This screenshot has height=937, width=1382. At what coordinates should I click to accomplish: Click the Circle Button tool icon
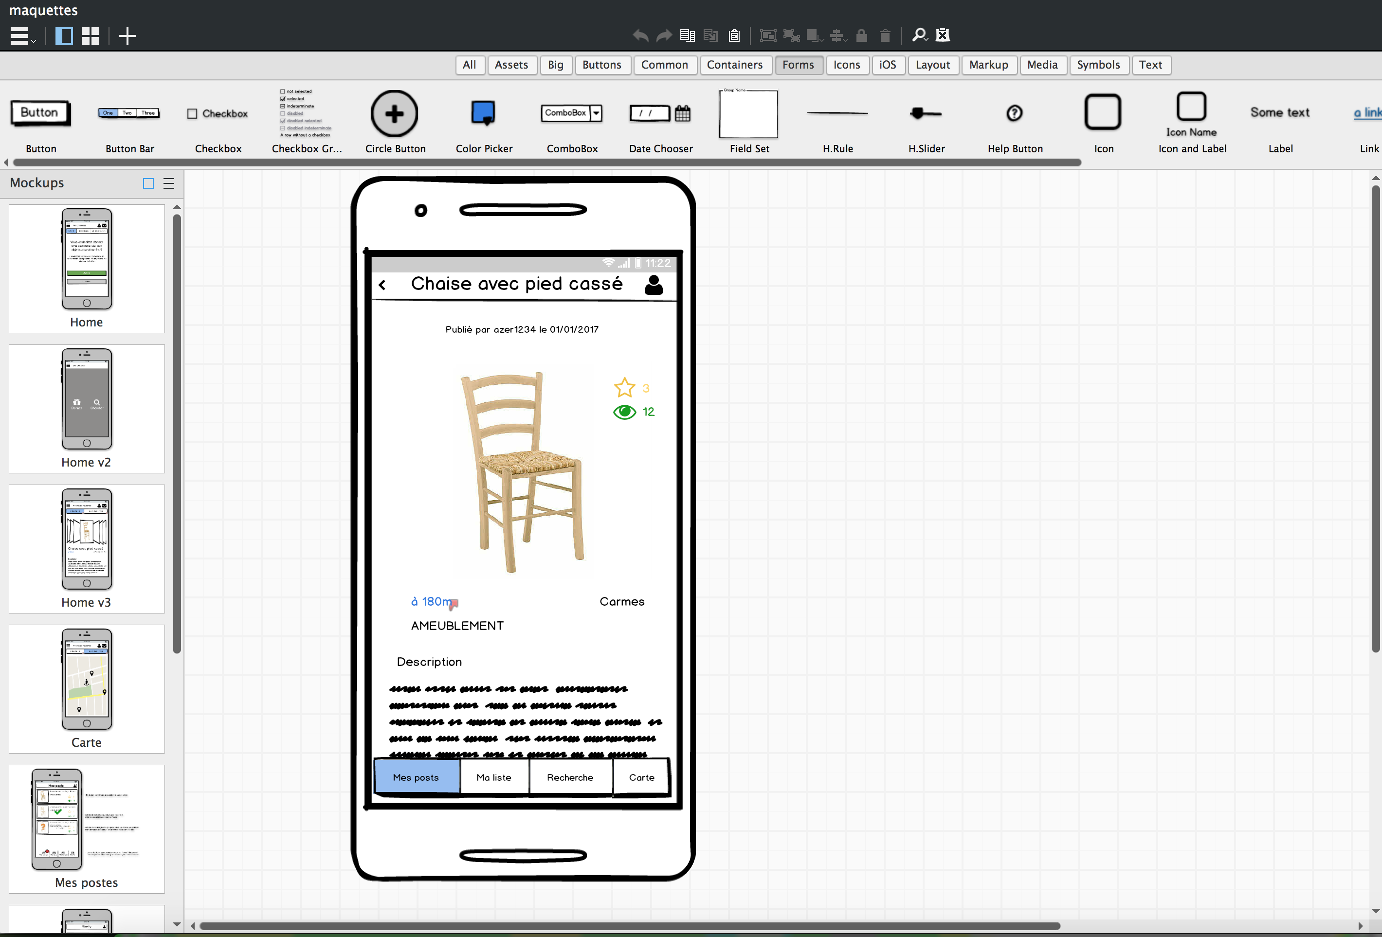coord(396,113)
